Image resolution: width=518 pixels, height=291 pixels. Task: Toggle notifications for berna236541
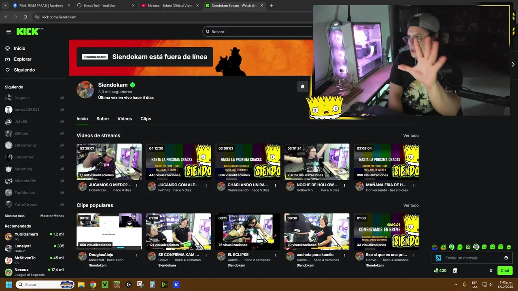(62, 110)
